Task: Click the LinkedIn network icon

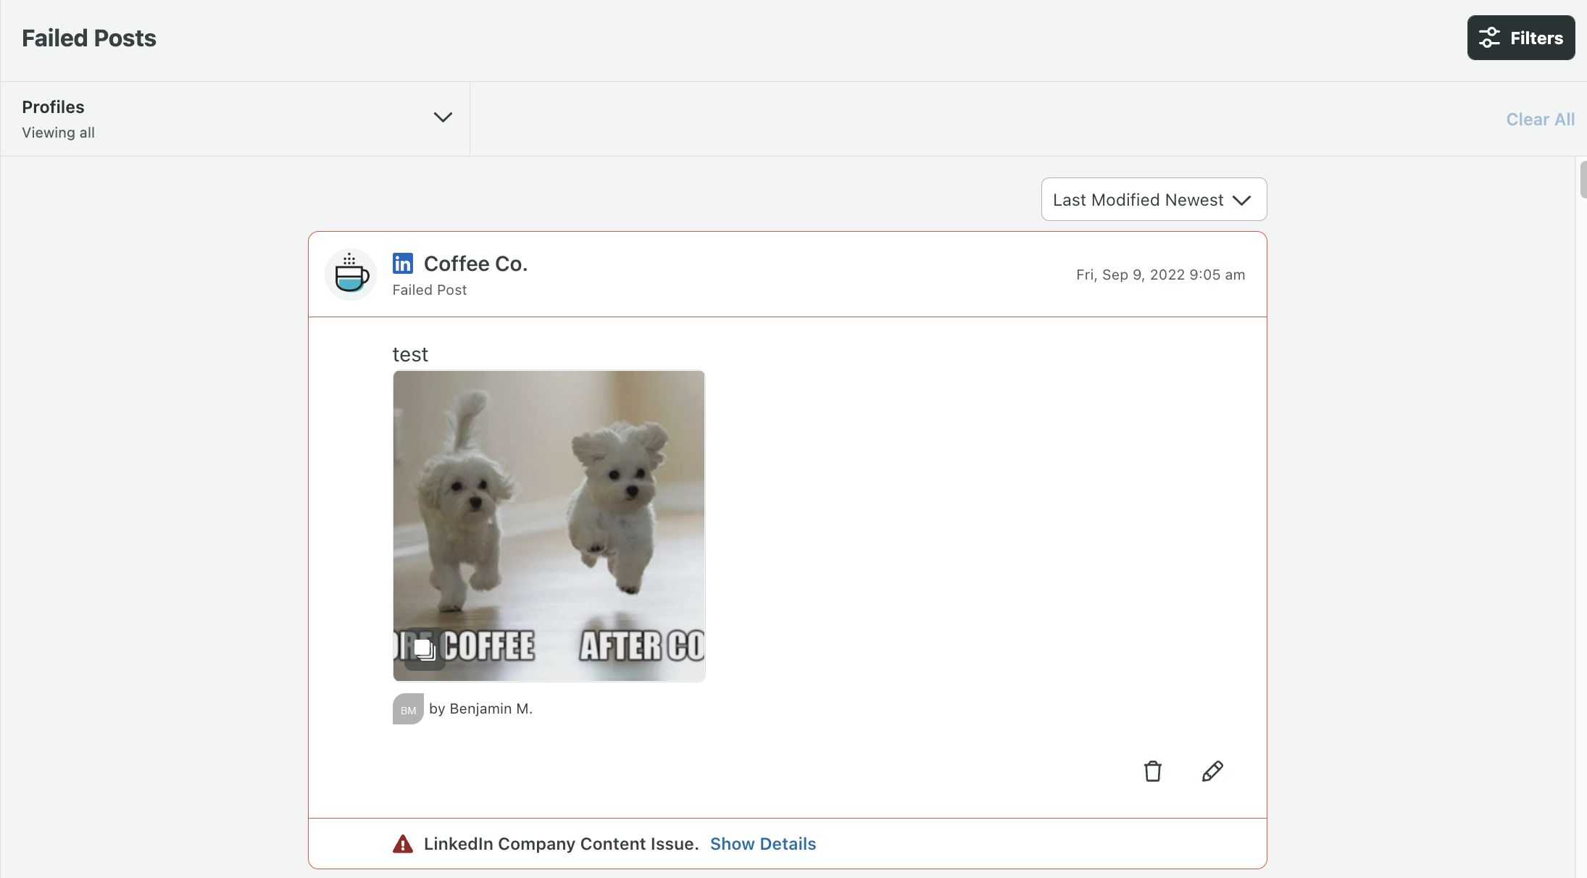Action: tap(403, 264)
